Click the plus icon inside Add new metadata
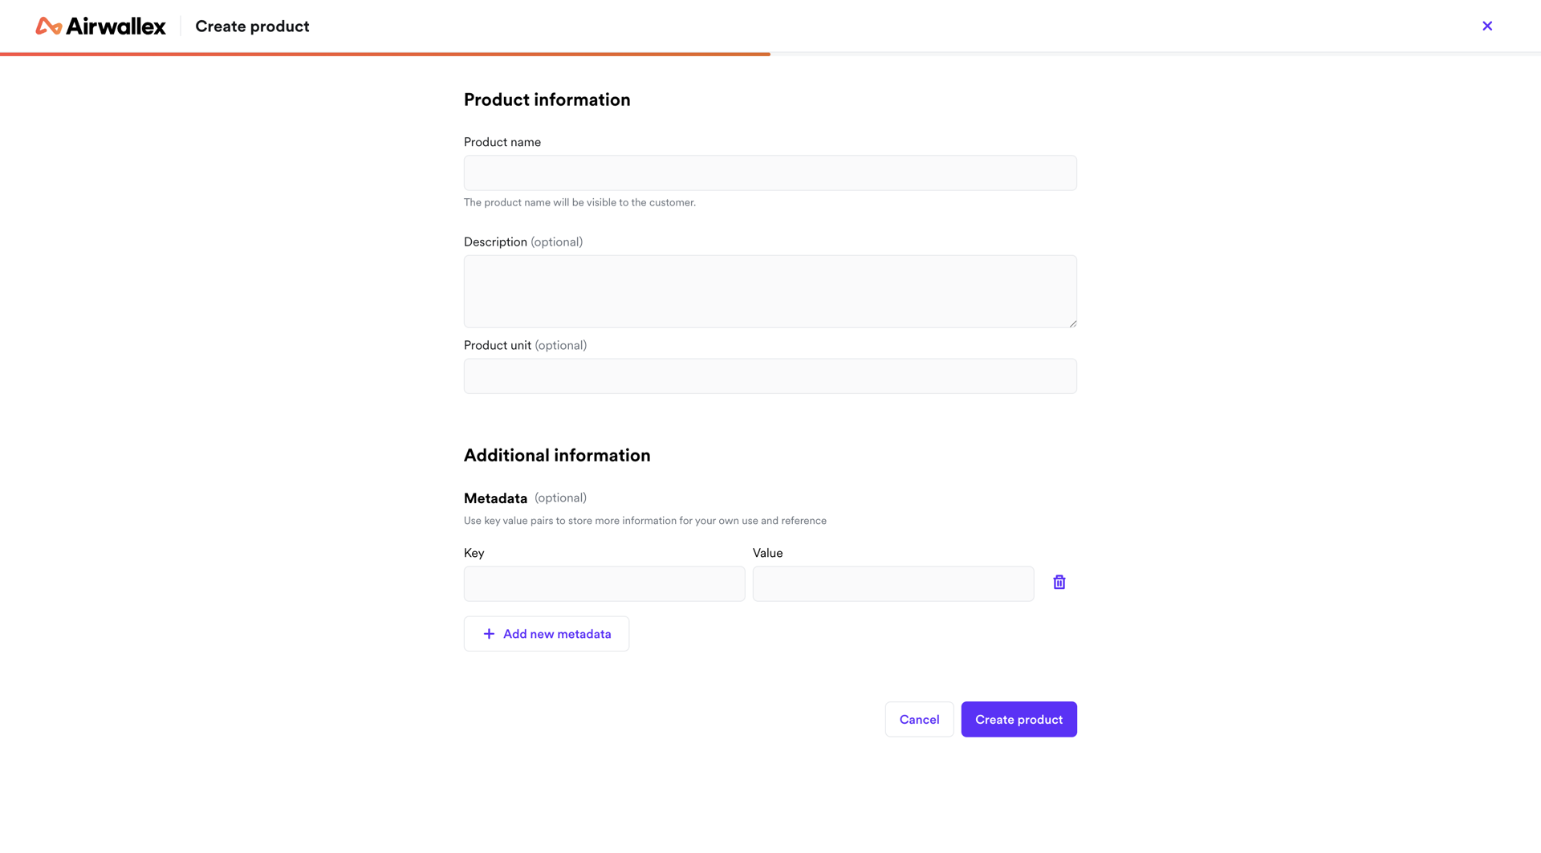 pyautogui.click(x=488, y=634)
